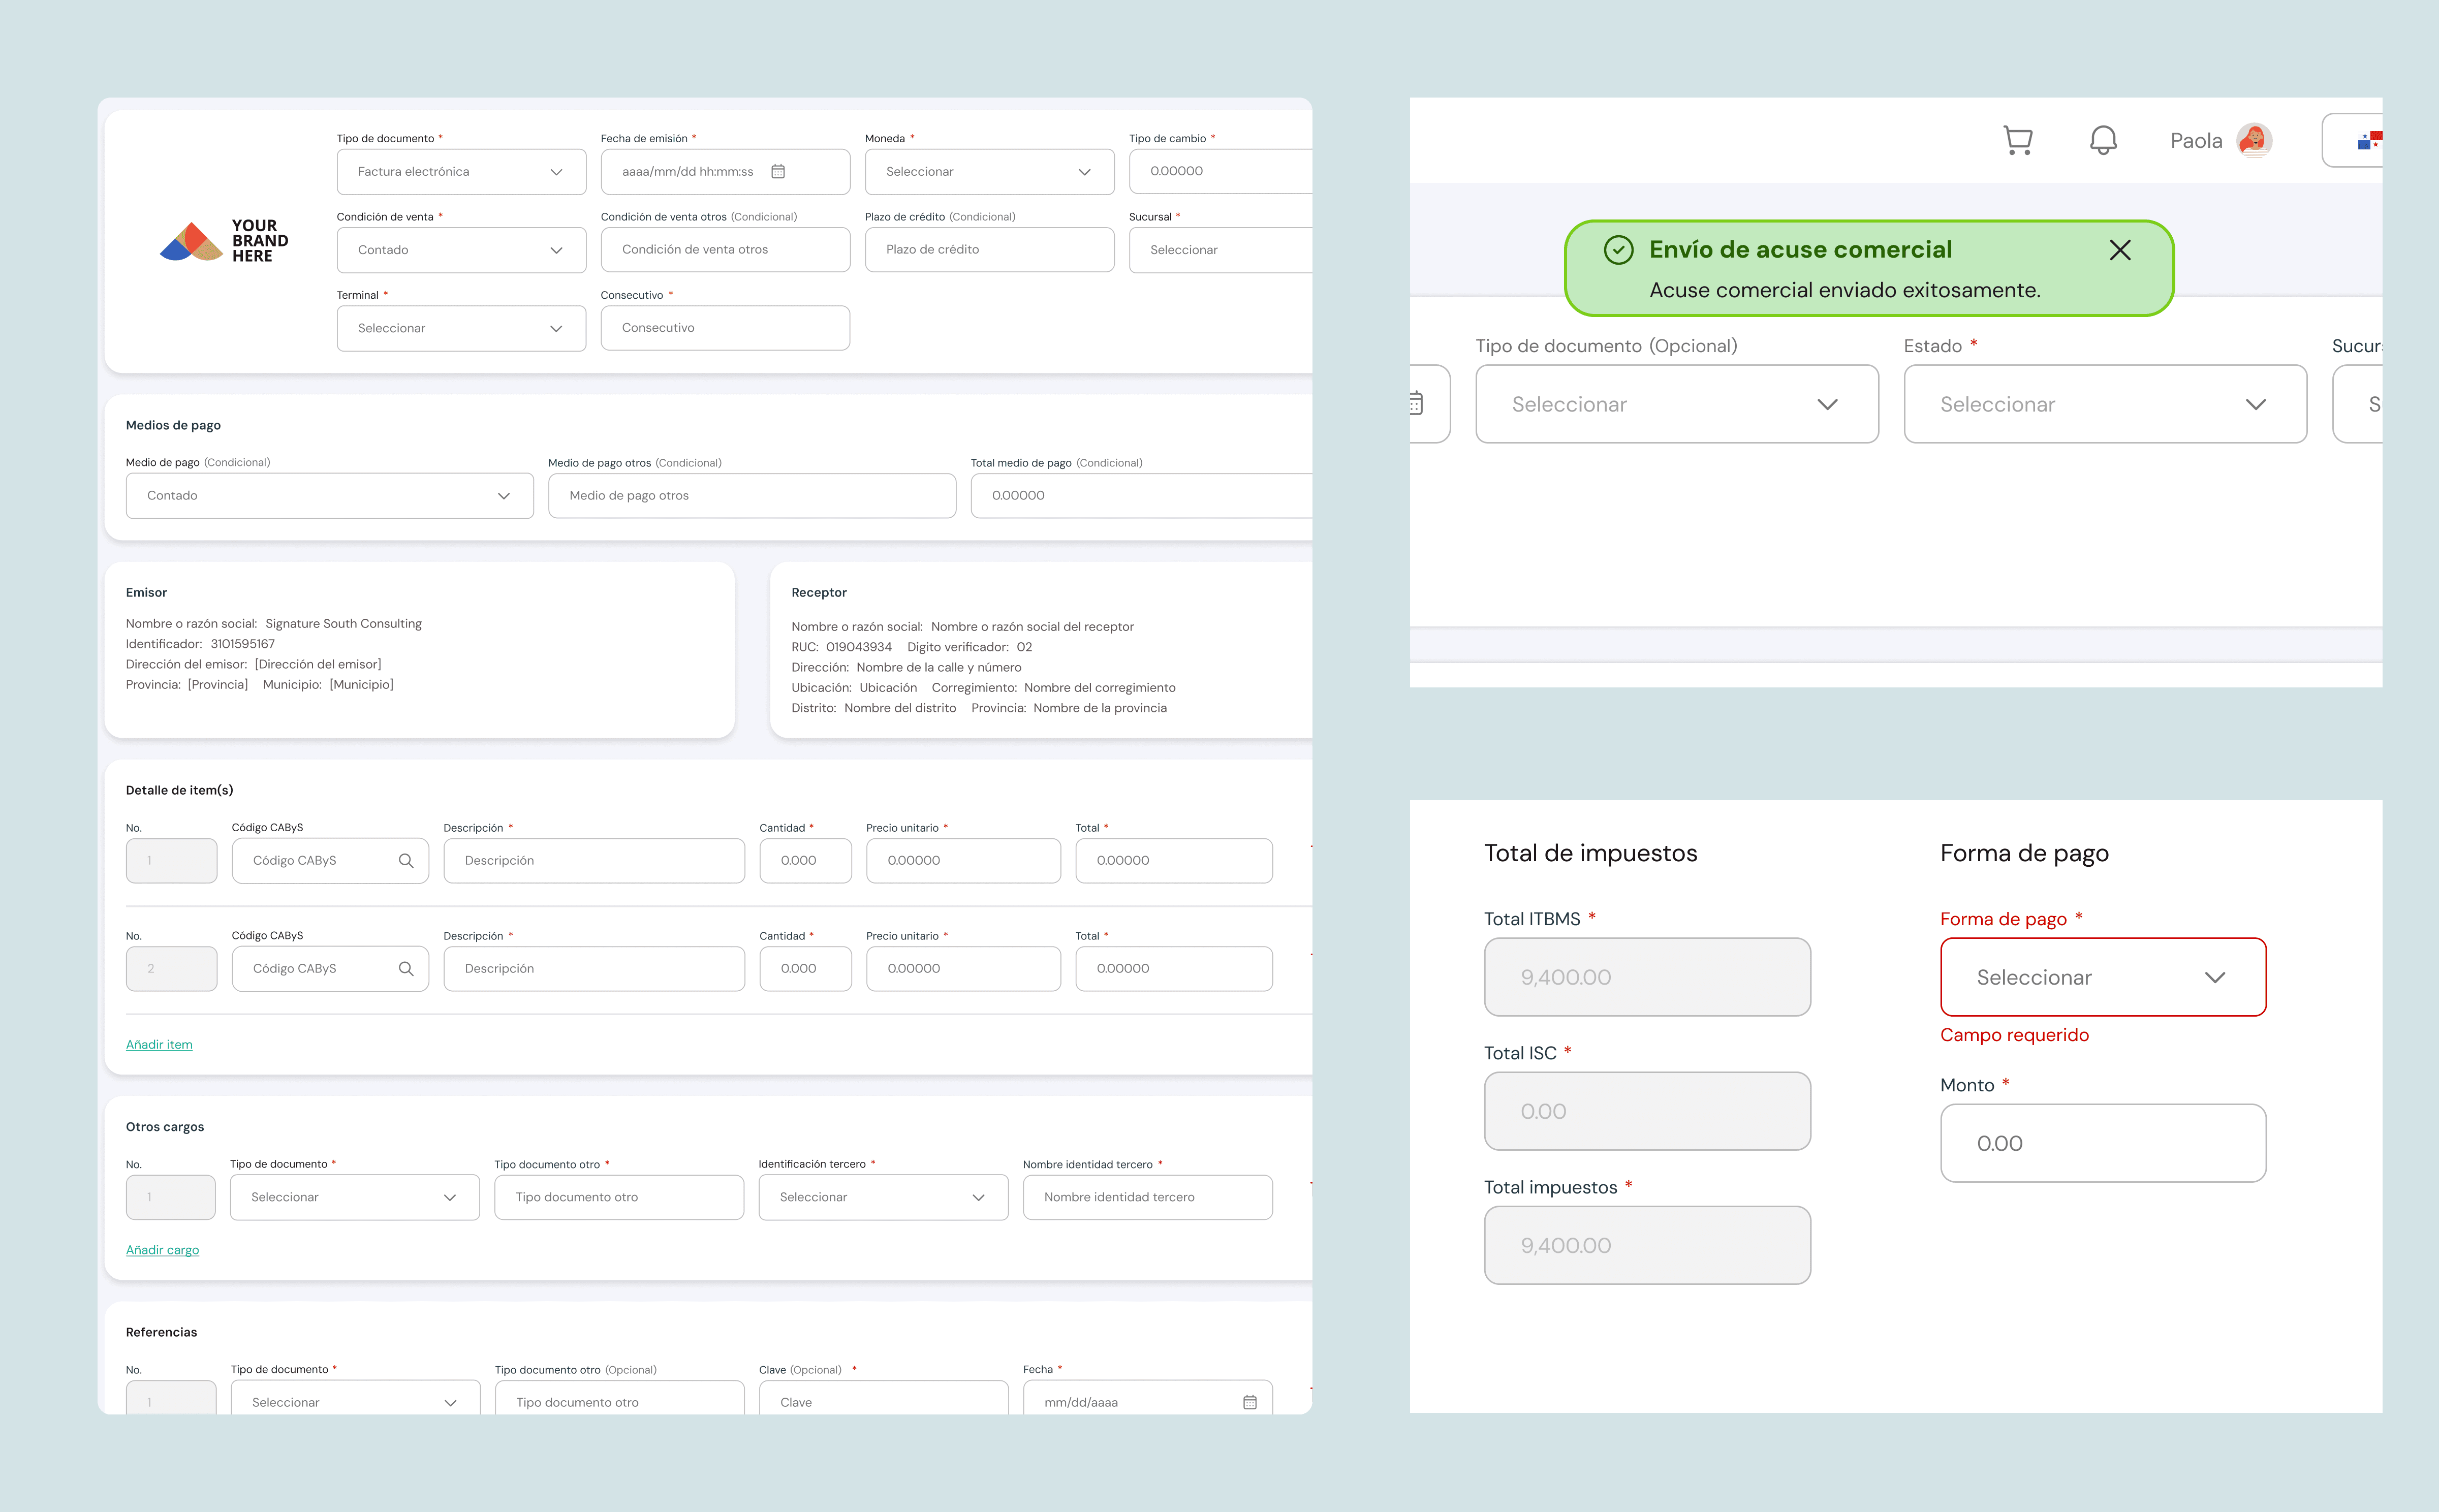Open the Estado dropdown
This screenshot has height=1512, width=2439.
click(2105, 404)
